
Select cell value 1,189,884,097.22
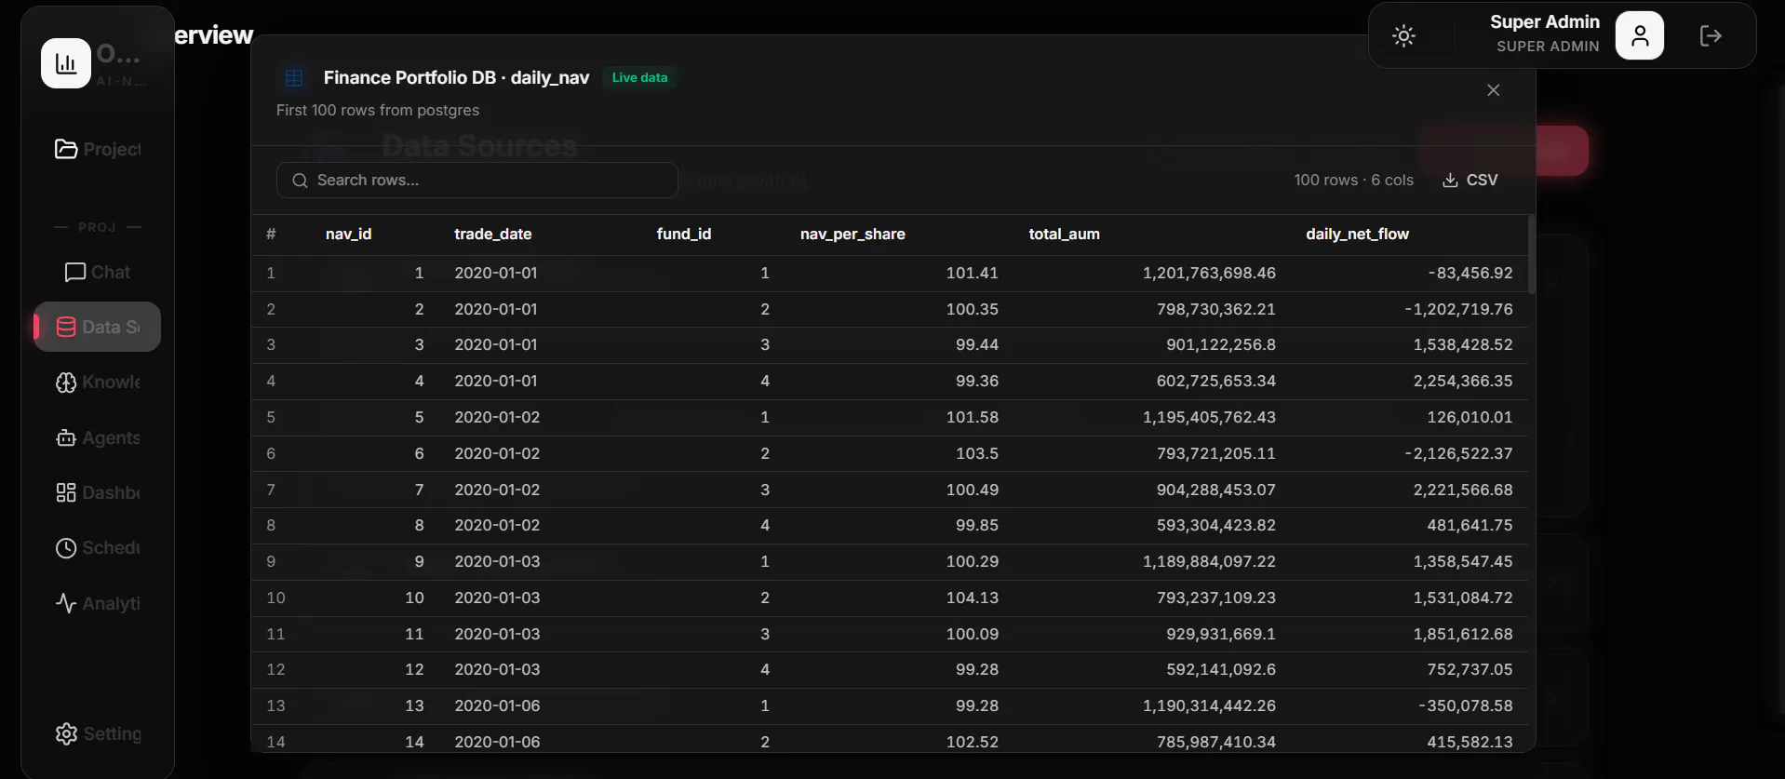1209,562
